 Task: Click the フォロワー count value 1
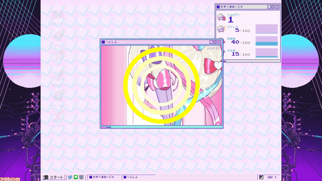coord(231,20)
